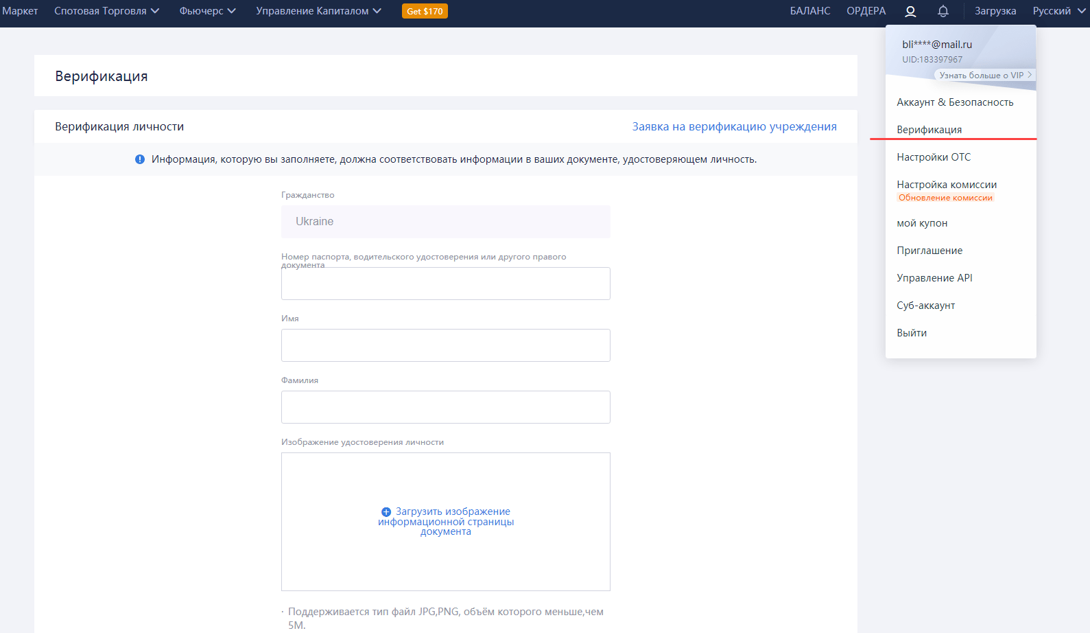Focus the Имя text field

click(x=445, y=345)
